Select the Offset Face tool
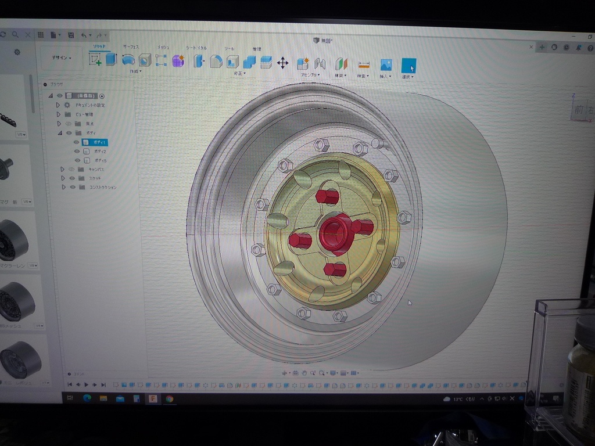The image size is (595, 446). pyautogui.click(x=266, y=62)
